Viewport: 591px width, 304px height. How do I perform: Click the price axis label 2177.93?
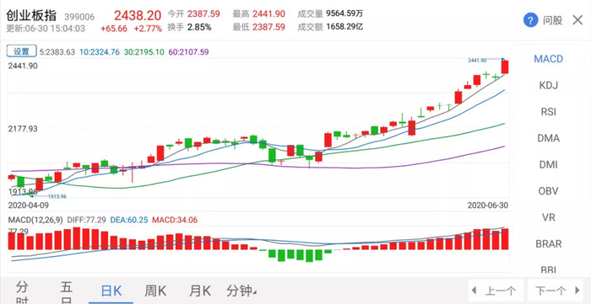[x=23, y=129]
